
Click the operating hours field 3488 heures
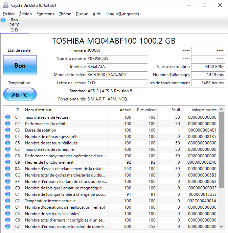pos(208,83)
